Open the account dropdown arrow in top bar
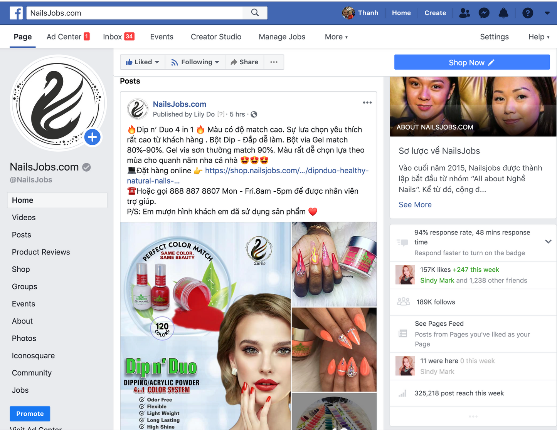 pyautogui.click(x=547, y=13)
